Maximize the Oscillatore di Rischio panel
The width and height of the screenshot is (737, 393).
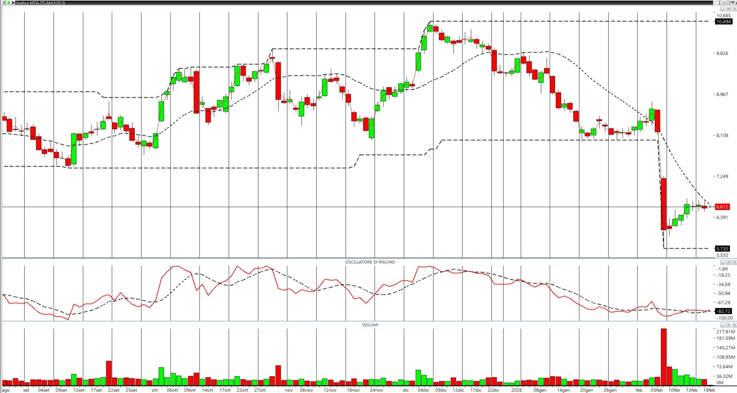click(729, 263)
